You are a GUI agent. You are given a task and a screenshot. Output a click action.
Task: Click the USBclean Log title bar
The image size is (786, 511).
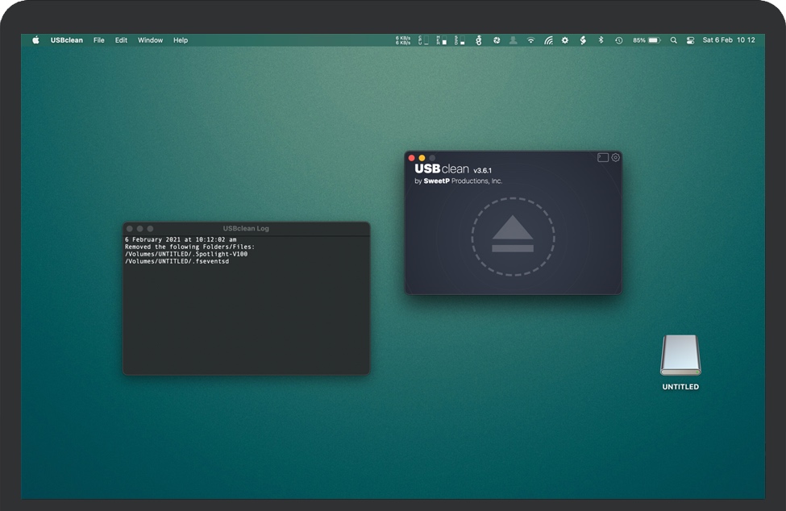(246, 229)
